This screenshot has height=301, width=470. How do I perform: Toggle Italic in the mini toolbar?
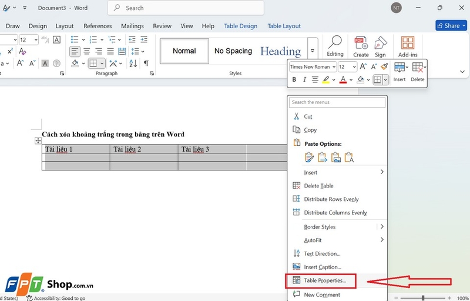coord(304,79)
